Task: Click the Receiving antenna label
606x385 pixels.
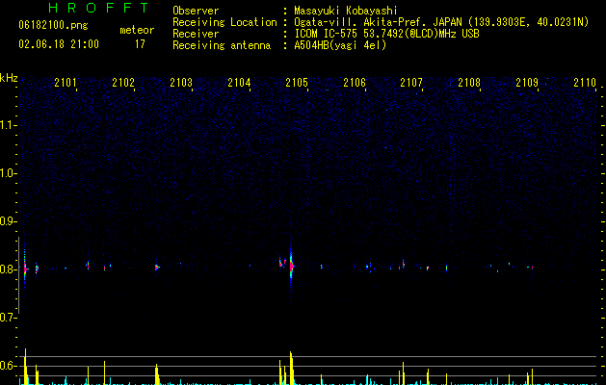Action: point(222,45)
